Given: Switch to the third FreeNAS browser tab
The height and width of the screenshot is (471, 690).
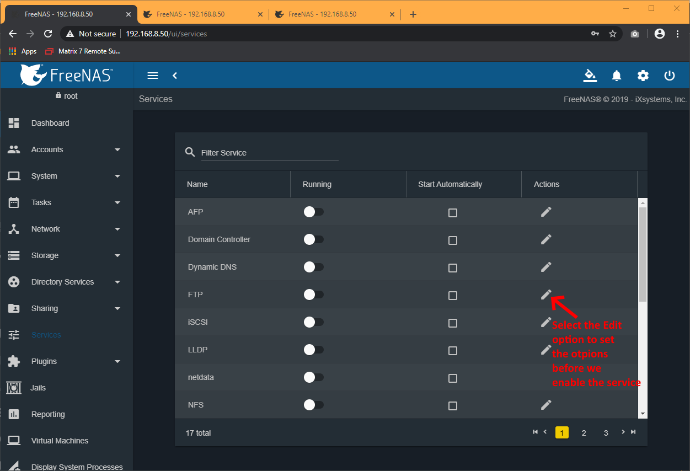Looking at the screenshot, I should click(x=334, y=14).
